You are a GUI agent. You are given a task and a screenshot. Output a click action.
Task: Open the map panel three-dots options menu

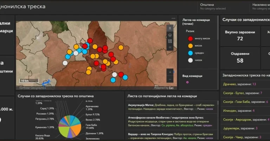[x=173, y=18]
